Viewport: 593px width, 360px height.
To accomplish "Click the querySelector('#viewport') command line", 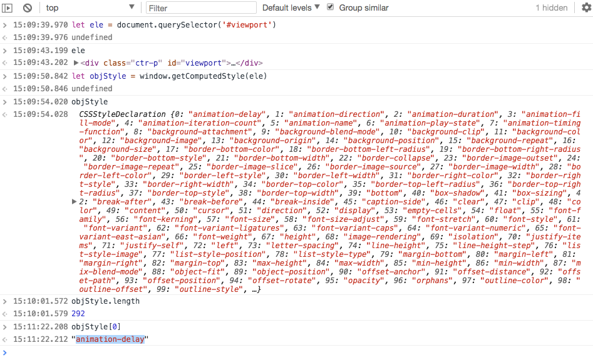I will pyautogui.click(x=173, y=25).
